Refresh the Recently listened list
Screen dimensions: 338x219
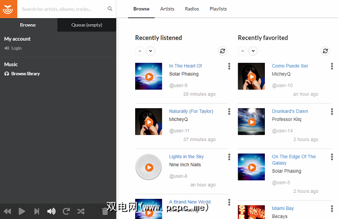point(222,51)
